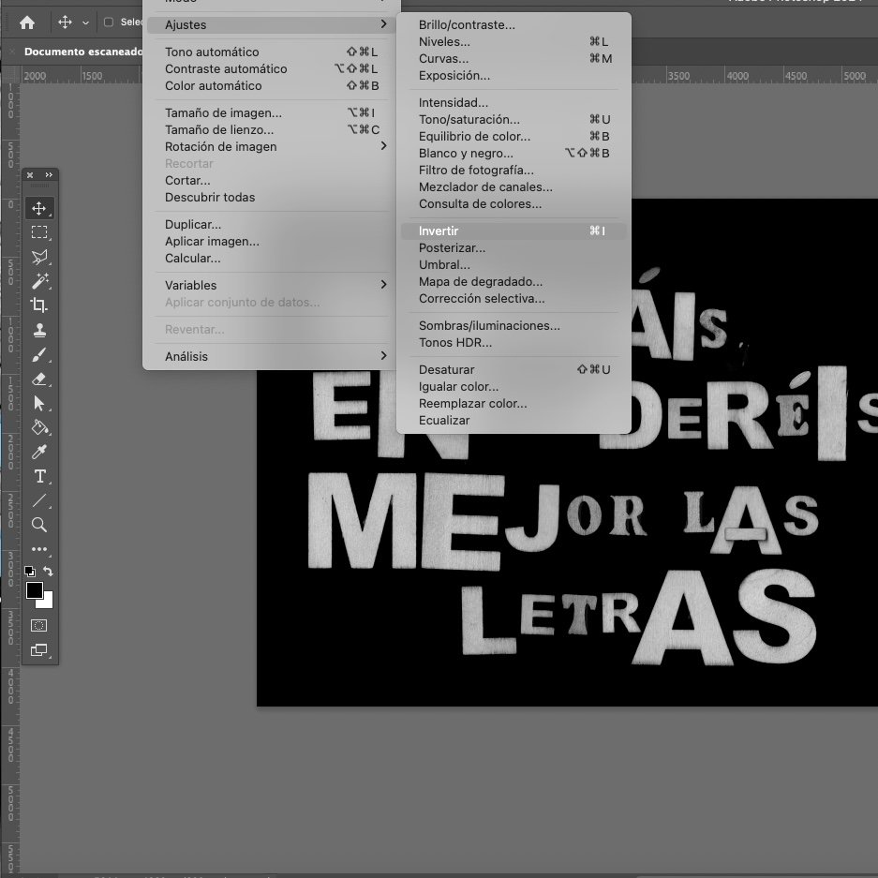
Task: Switch to Documento escaneado document tab
Action: [82, 52]
